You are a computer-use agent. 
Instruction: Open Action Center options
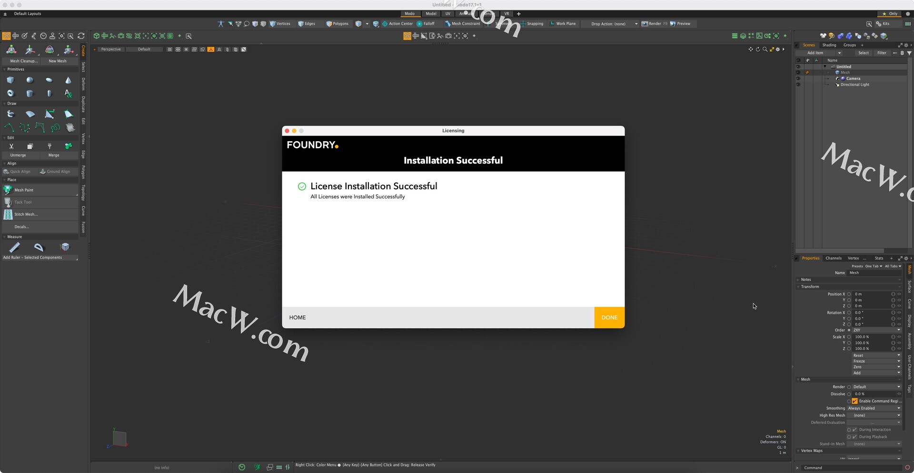tap(397, 24)
